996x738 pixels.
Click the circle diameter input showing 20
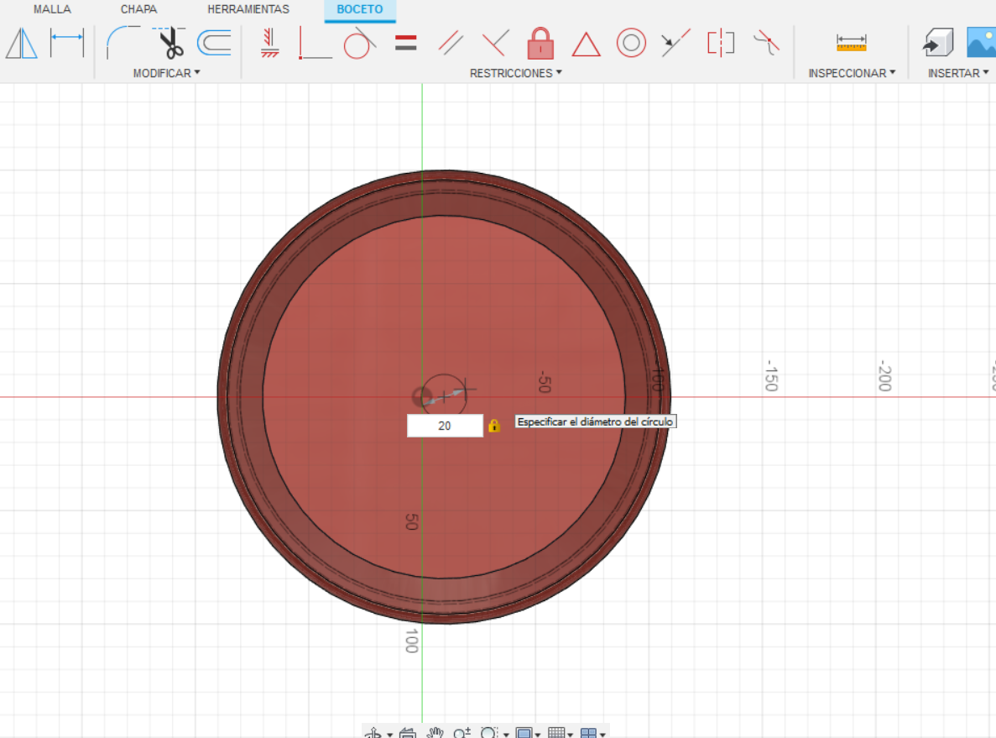point(445,426)
